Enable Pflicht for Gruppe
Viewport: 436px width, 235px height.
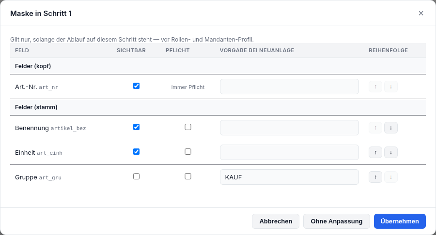pos(188,176)
